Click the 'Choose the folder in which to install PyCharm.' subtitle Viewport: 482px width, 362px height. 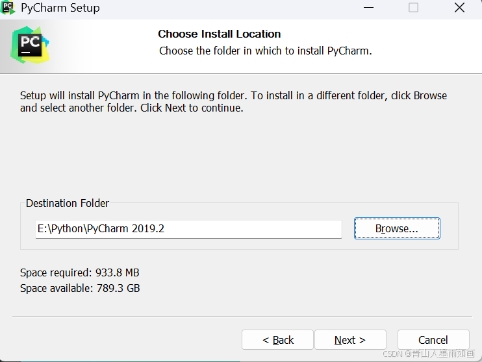[x=265, y=51]
